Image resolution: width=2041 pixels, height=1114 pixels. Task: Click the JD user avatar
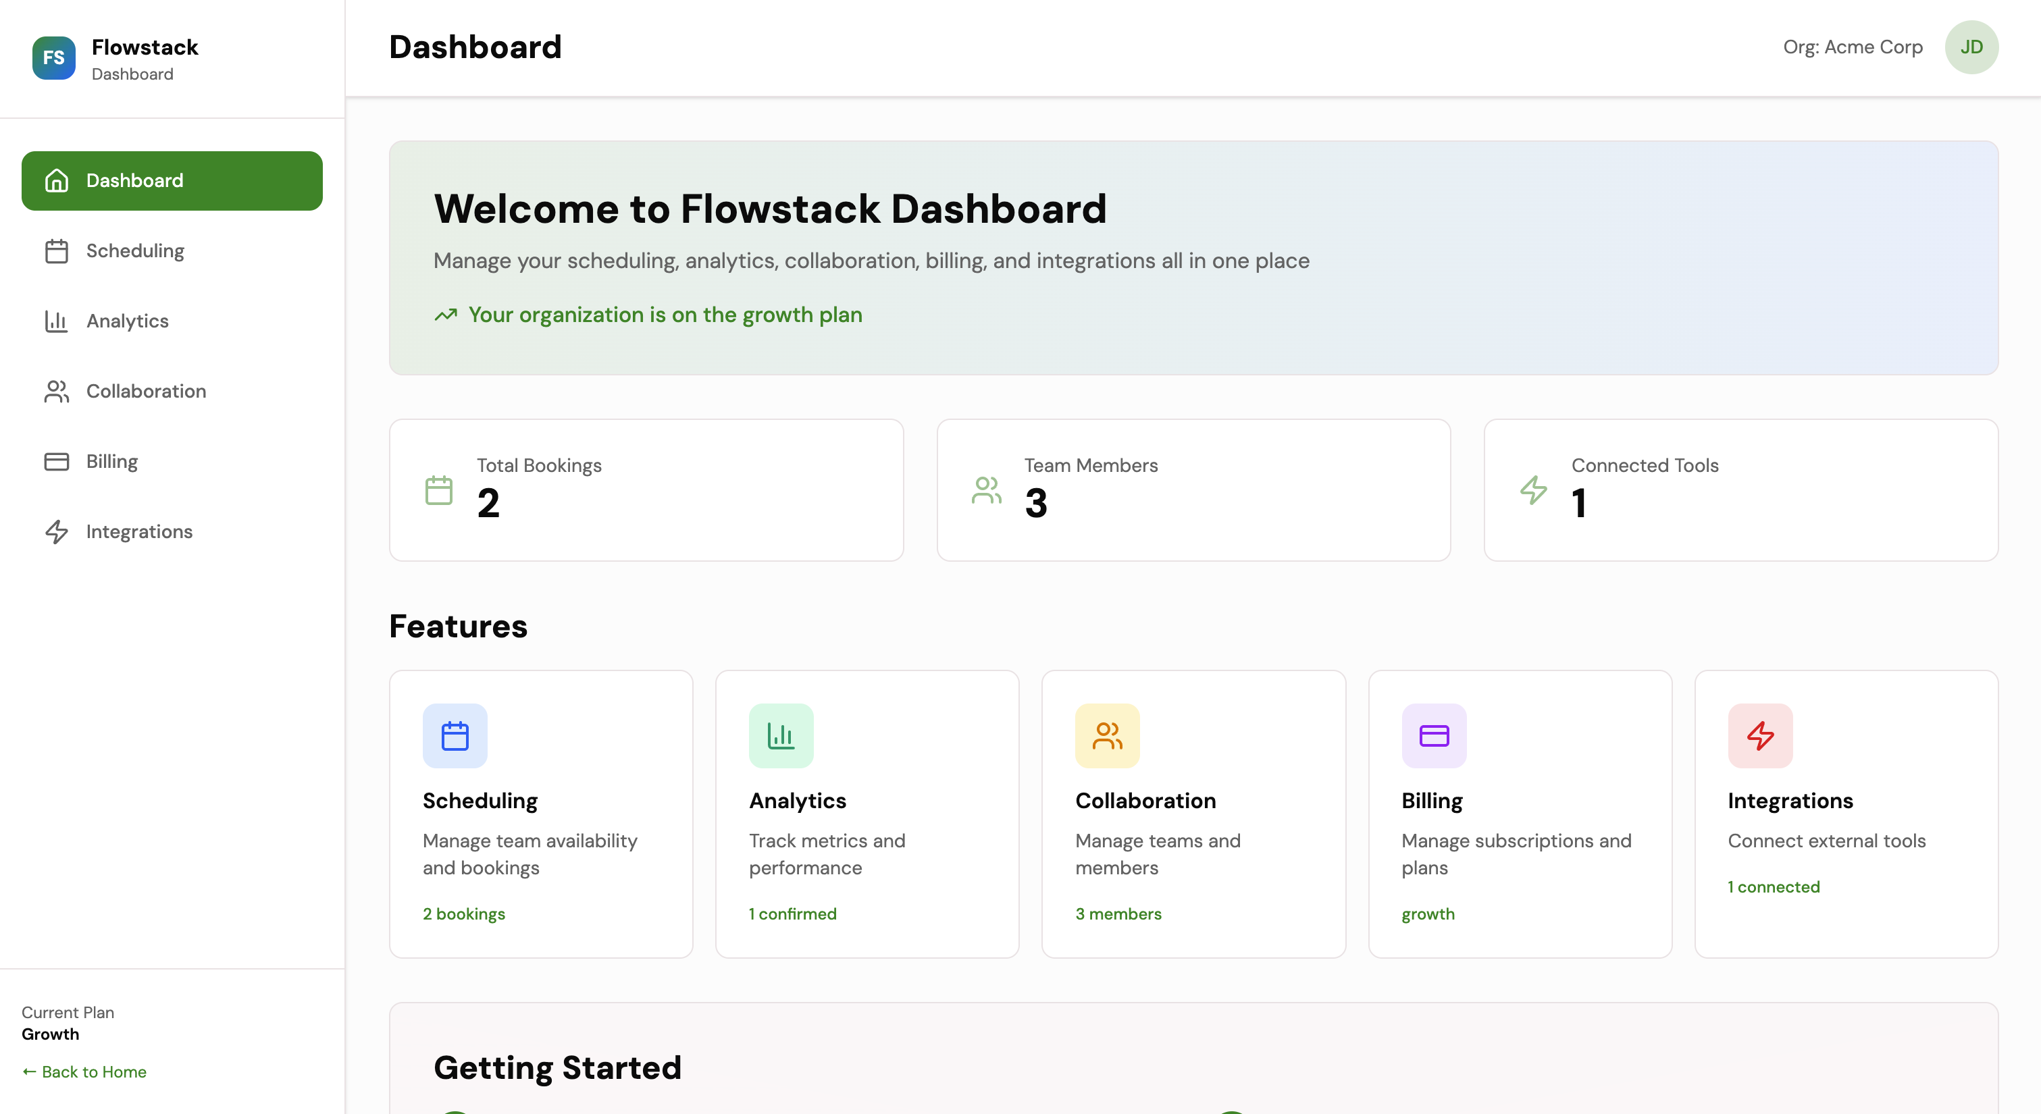click(1971, 47)
